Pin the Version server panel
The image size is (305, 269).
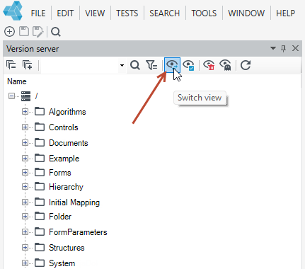coord(283,48)
